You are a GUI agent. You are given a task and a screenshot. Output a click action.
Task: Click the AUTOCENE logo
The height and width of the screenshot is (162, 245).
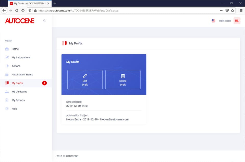(x=20, y=21)
